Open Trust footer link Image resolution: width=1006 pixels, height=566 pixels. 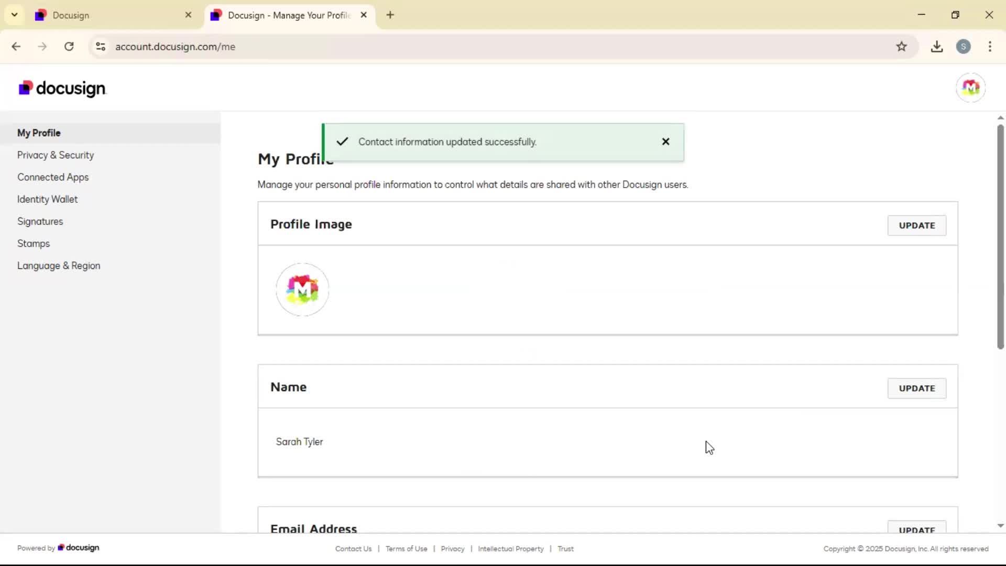click(x=565, y=549)
